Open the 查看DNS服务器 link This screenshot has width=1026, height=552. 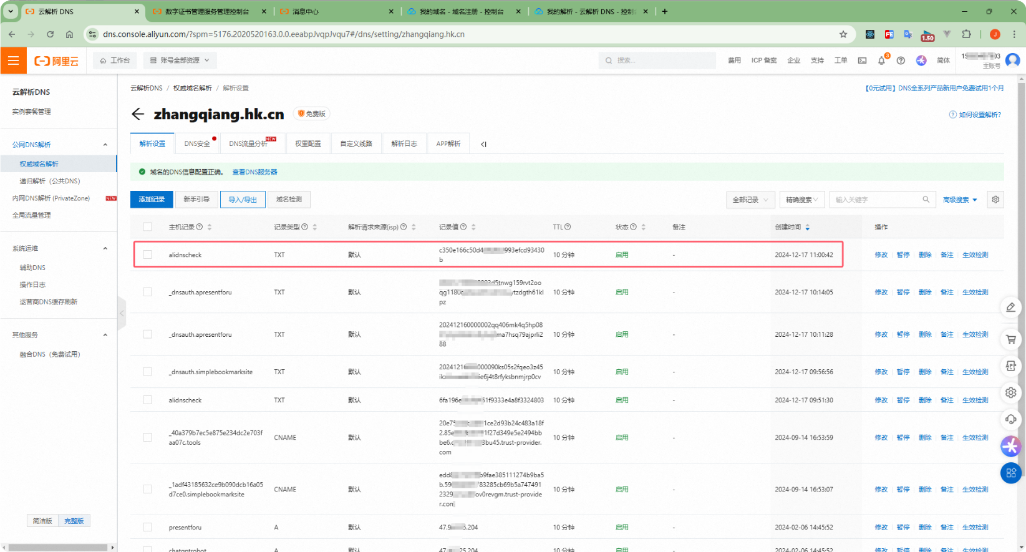pyautogui.click(x=254, y=172)
